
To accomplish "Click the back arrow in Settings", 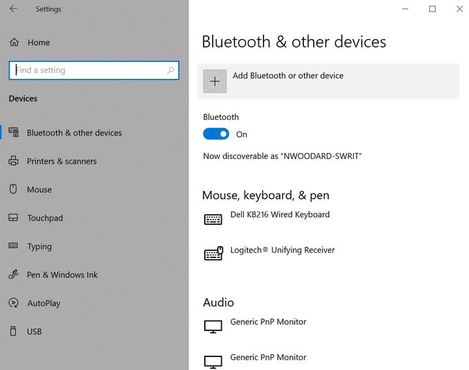I will tap(13, 9).
